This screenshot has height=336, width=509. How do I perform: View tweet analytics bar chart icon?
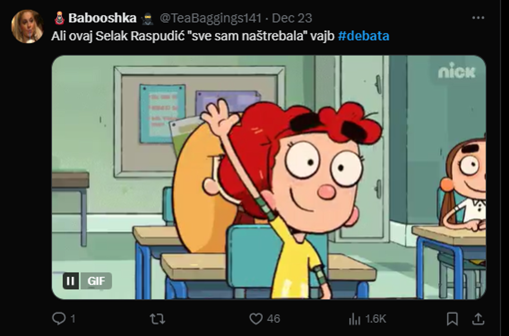coord(354,319)
